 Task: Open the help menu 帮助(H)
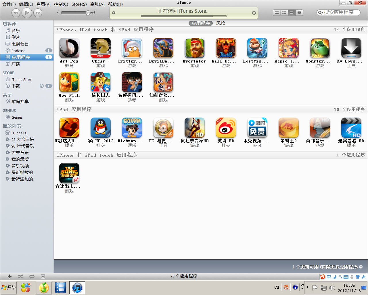(x=115, y=4)
